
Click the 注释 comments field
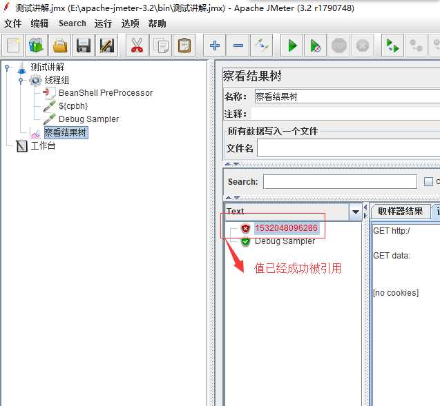tap(345, 114)
